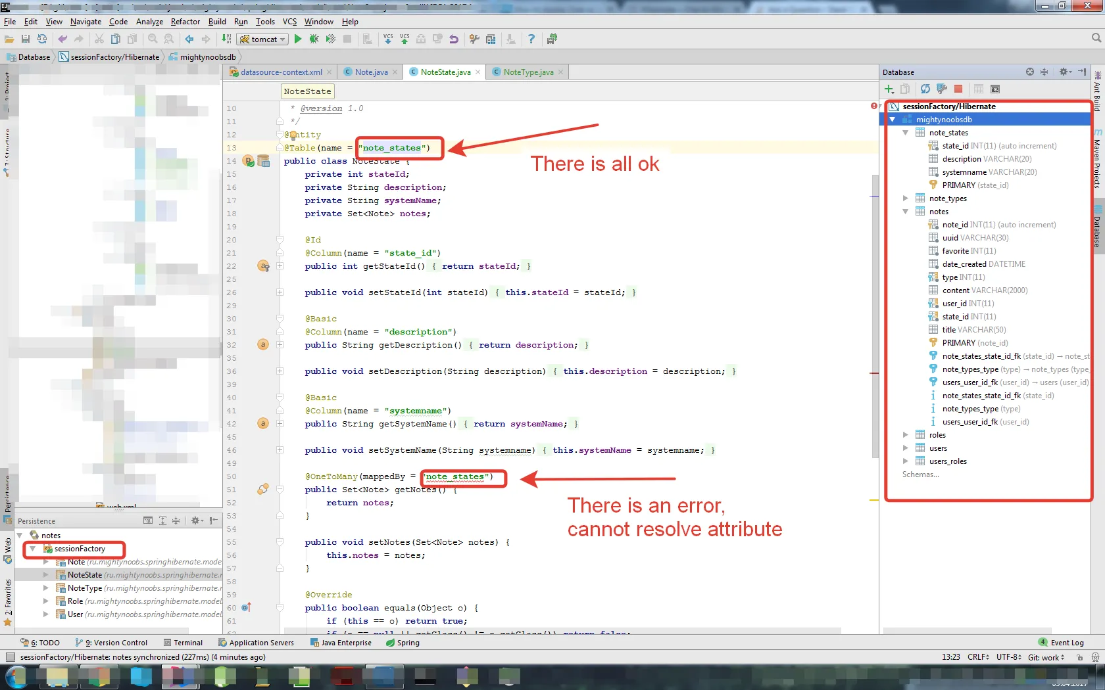
Task: Collapse the notes table in Database tree
Action: point(906,212)
